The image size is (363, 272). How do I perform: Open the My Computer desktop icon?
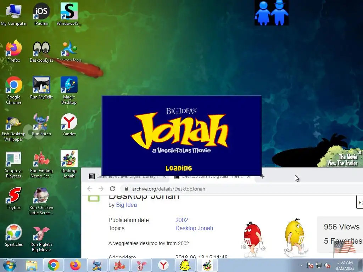point(14,14)
